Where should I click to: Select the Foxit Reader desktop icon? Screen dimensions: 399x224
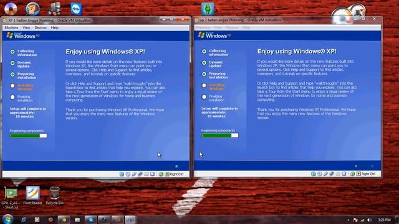(32, 195)
